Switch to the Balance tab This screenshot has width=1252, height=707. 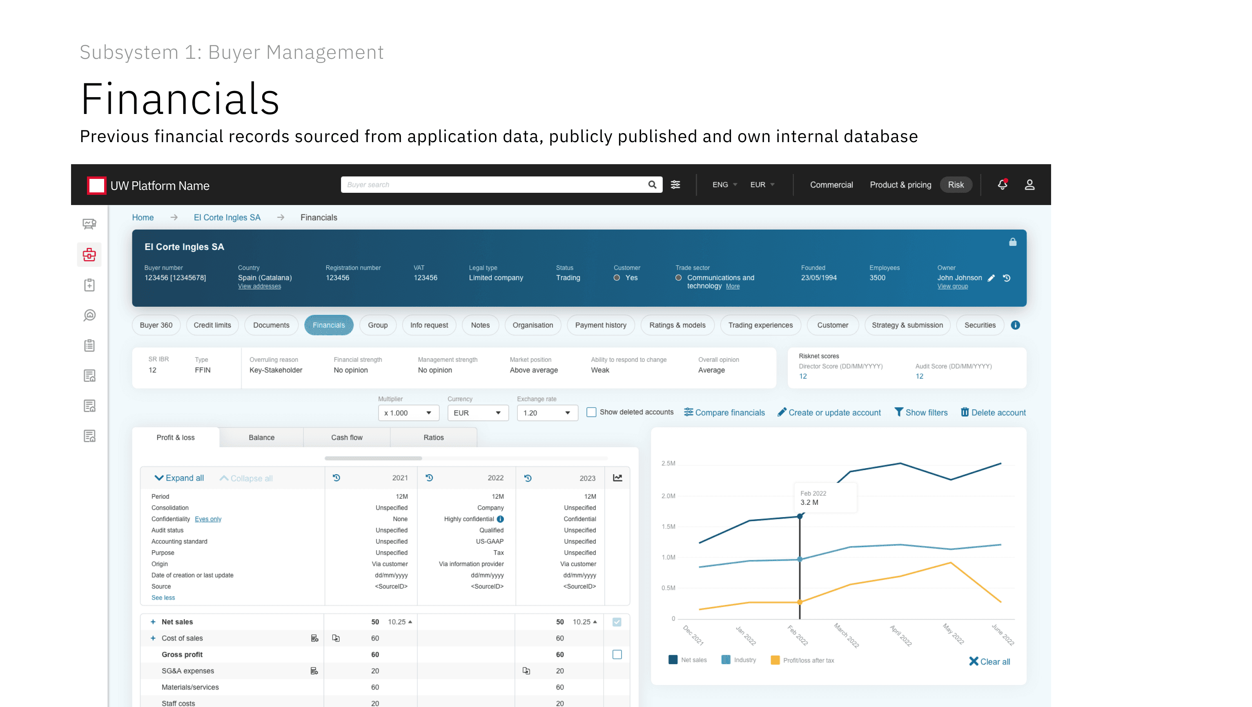point(261,437)
